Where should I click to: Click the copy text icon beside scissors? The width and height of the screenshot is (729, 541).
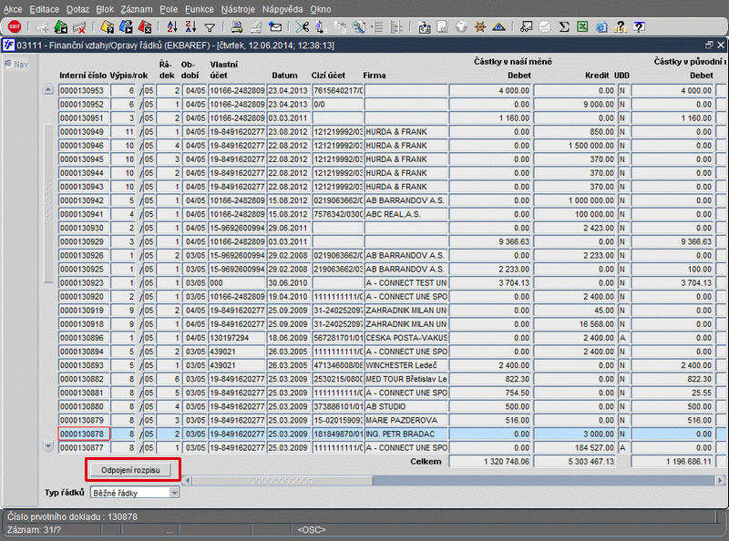click(321, 27)
